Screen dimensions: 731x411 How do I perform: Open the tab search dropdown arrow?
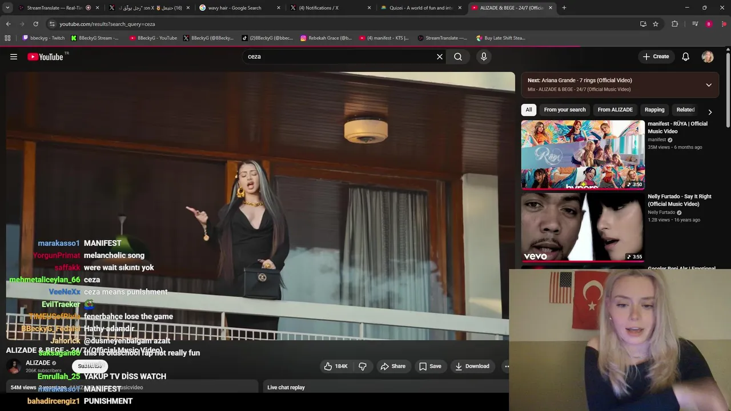point(7,8)
